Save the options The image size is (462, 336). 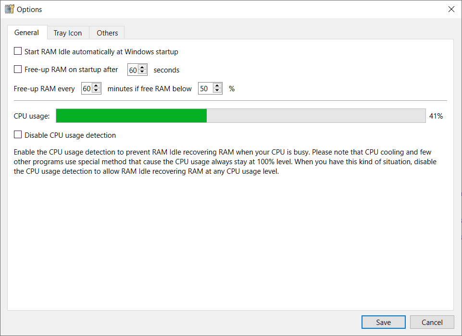(383, 322)
